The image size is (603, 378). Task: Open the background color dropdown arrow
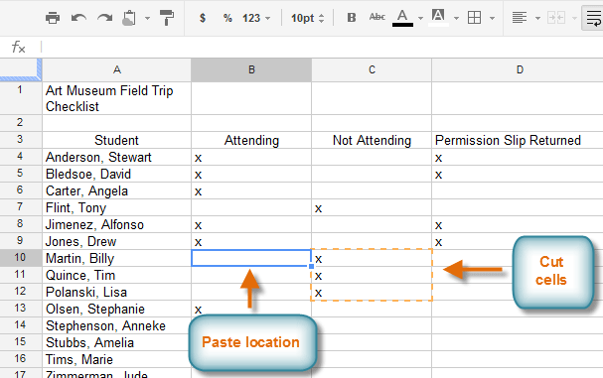point(457,18)
